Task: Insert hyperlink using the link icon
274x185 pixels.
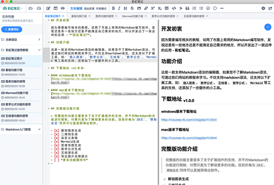Action: pos(146,8)
